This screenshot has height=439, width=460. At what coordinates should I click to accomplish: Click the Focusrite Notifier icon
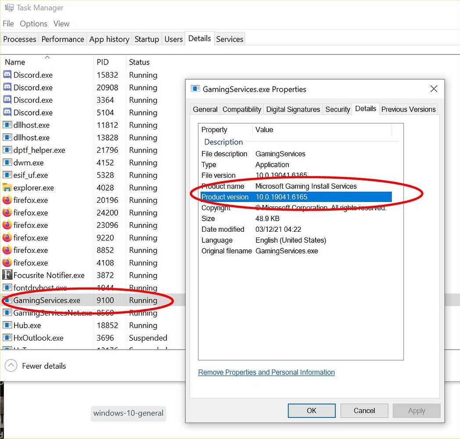click(7, 275)
